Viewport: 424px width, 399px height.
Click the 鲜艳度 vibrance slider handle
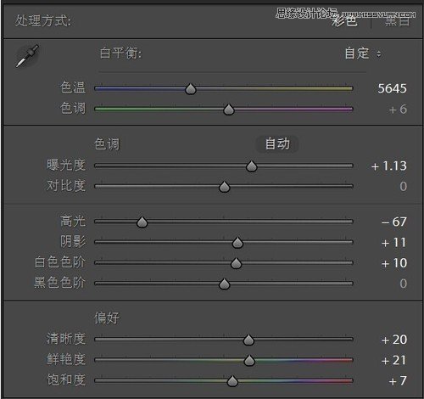(x=249, y=361)
